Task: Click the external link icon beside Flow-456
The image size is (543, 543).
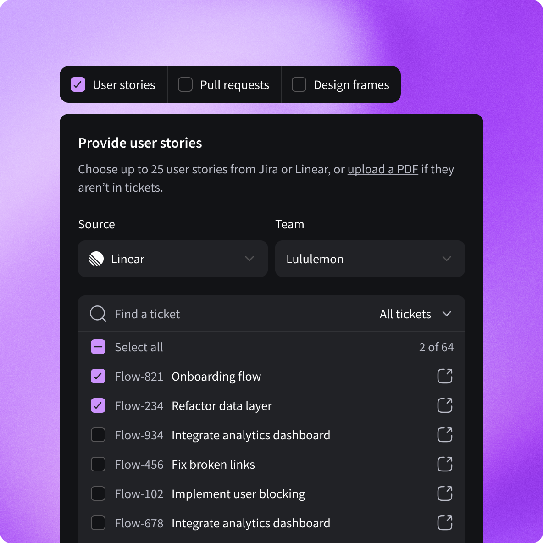Action: point(444,464)
